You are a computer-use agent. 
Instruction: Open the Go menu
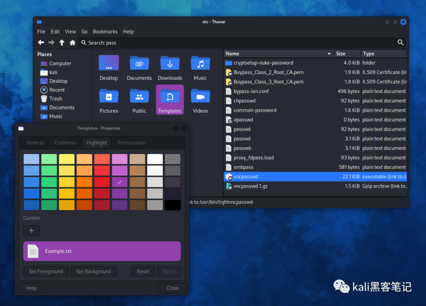click(84, 32)
